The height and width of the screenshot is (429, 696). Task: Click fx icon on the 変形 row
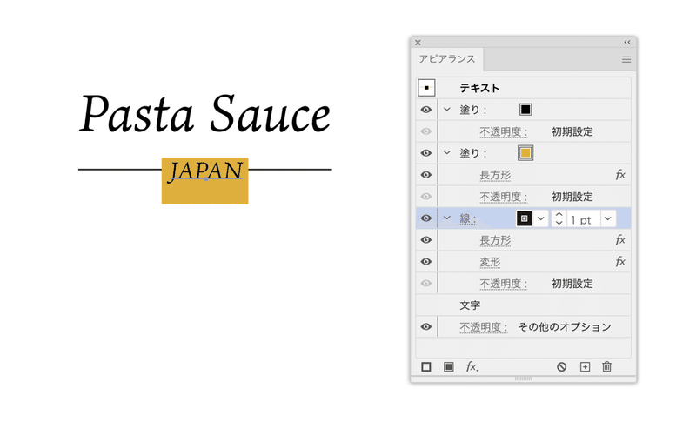(620, 262)
